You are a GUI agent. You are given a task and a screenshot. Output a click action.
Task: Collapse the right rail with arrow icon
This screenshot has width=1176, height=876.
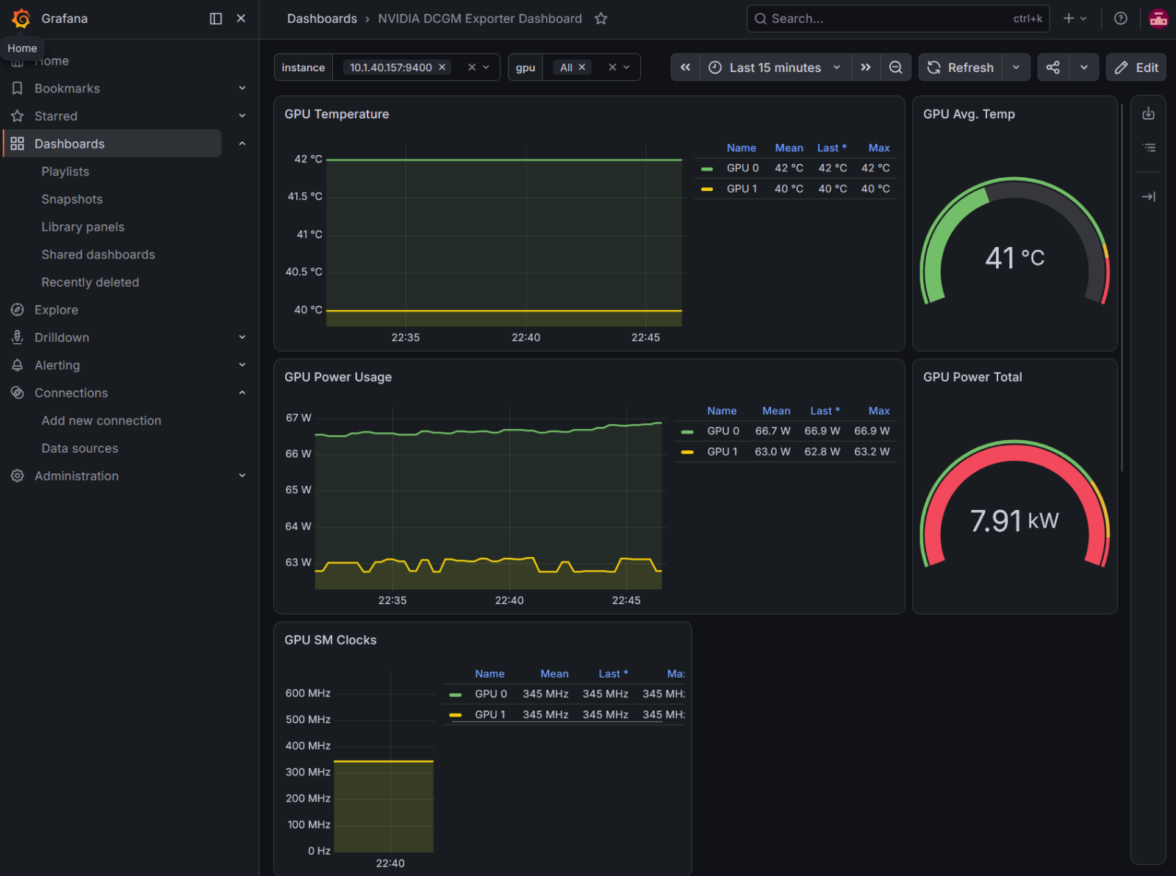pos(1149,196)
